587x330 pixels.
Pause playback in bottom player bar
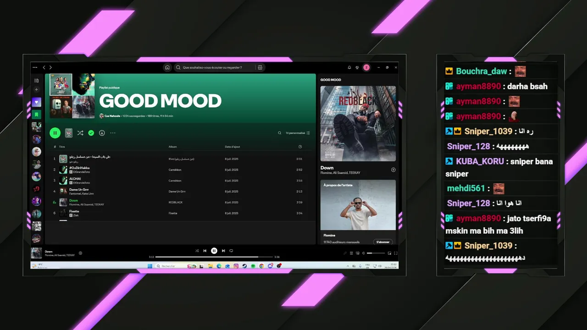click(214, 251)
